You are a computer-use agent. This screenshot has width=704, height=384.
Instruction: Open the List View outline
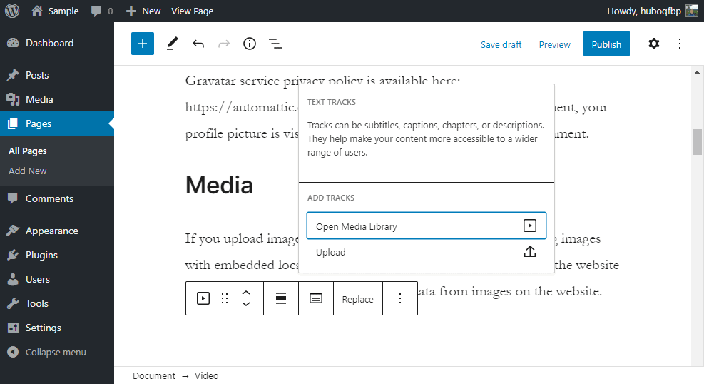275,44
